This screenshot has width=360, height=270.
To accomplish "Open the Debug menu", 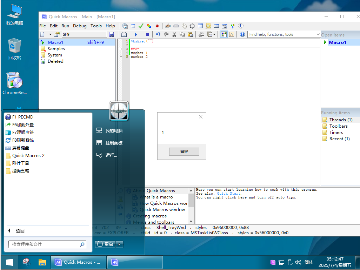I will click(x=80, y=26).
